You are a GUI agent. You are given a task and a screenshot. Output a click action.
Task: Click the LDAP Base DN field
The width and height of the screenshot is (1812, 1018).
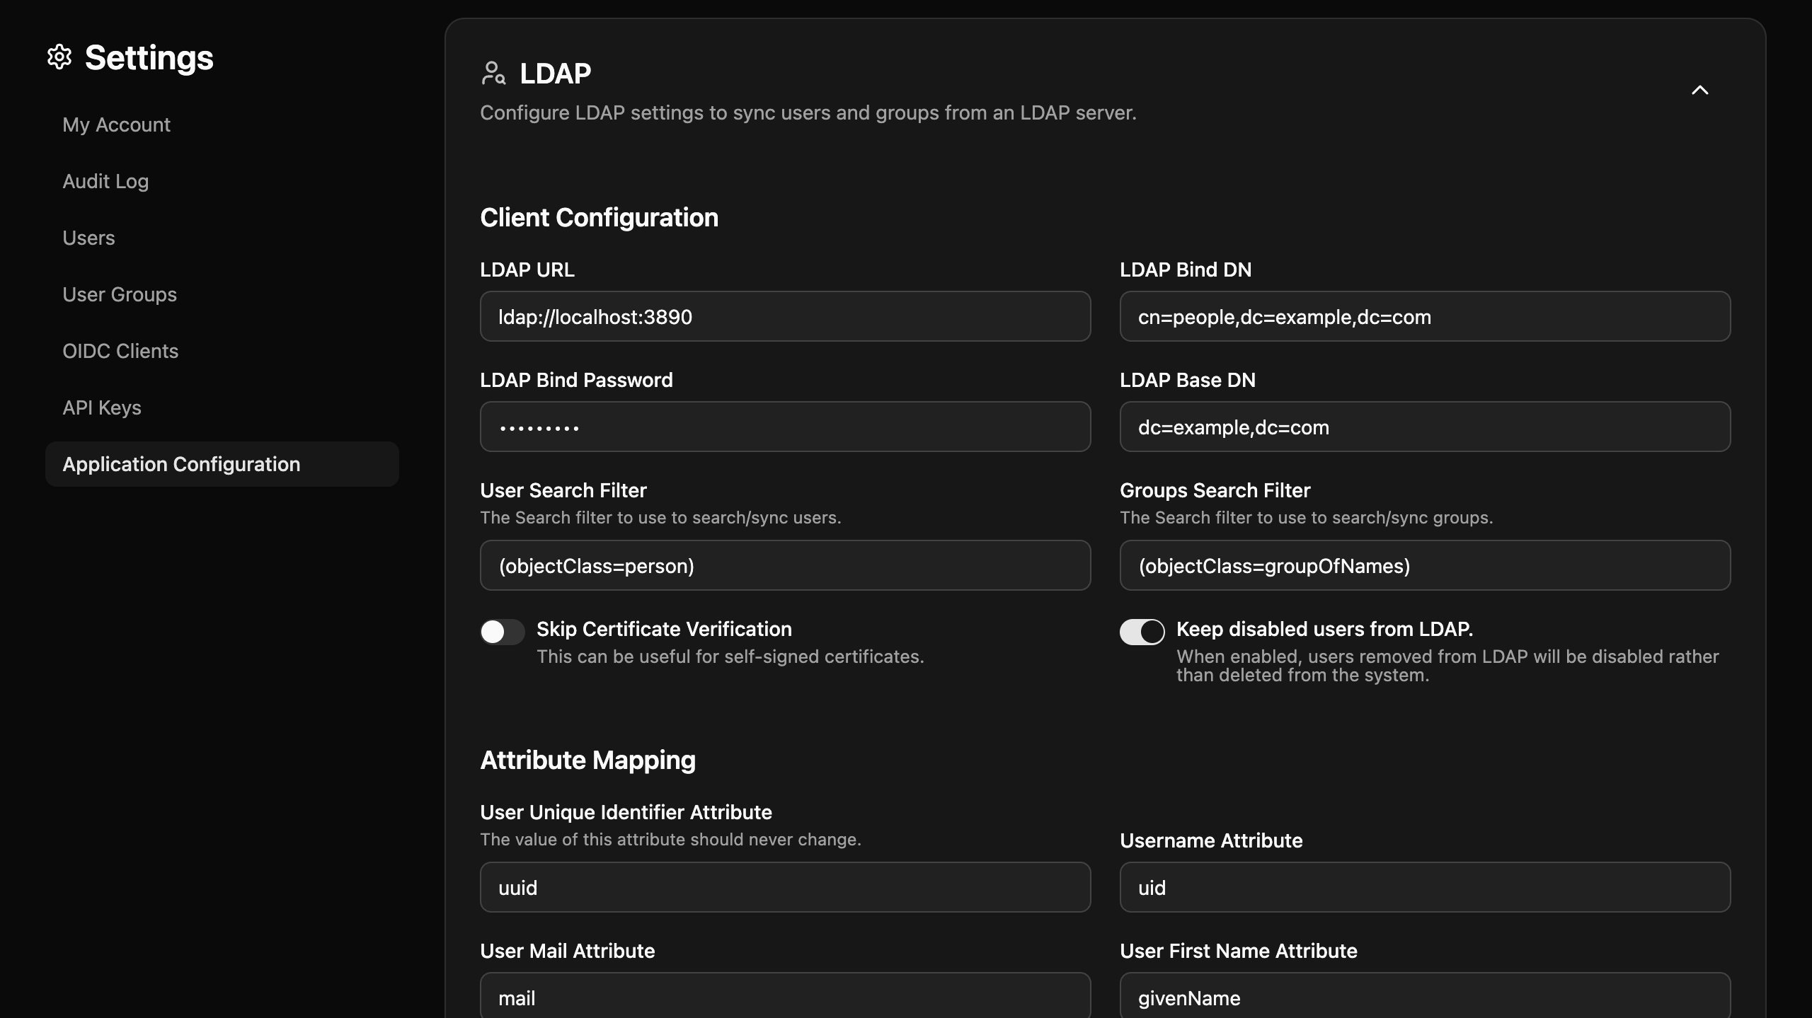tap(1425, 427)
